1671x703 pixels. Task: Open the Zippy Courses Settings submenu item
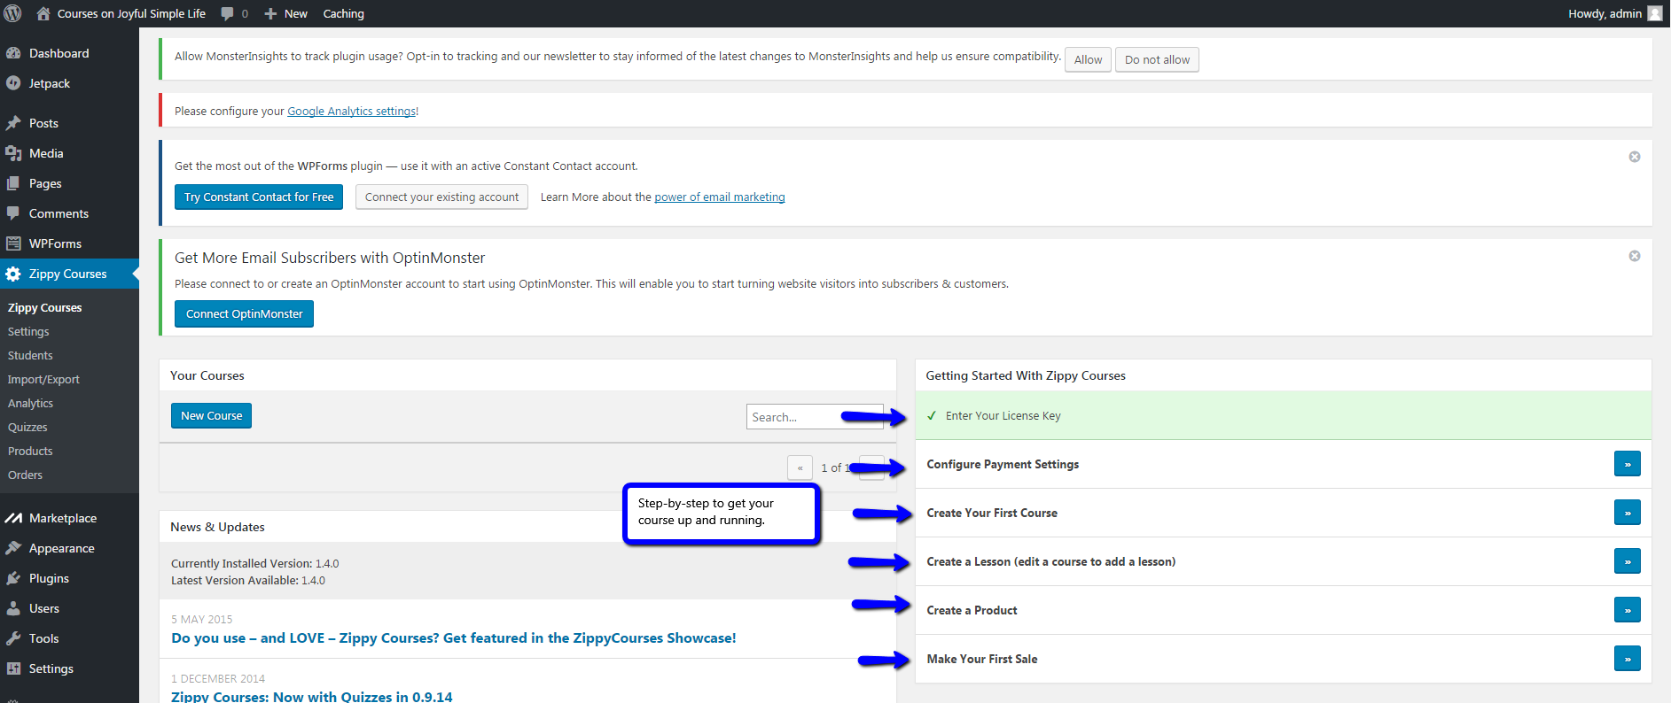tap(28, 331)
